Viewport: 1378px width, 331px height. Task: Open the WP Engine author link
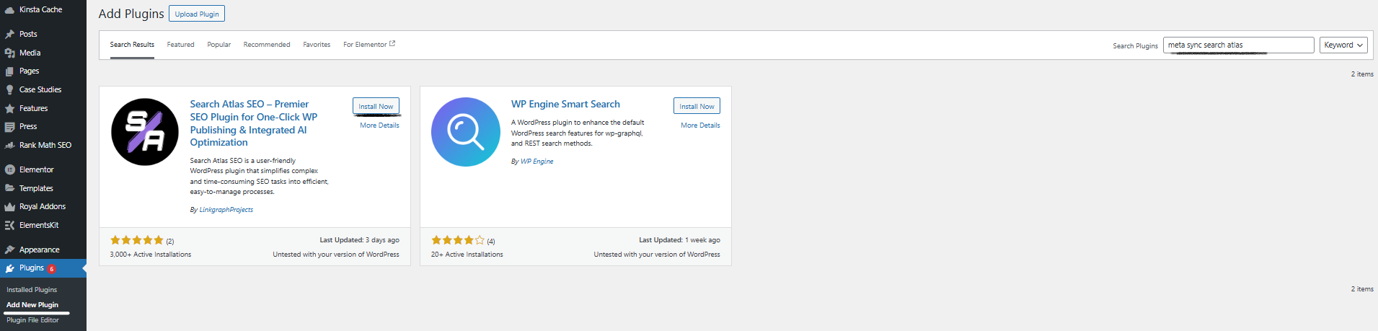[x=537, y=162]
